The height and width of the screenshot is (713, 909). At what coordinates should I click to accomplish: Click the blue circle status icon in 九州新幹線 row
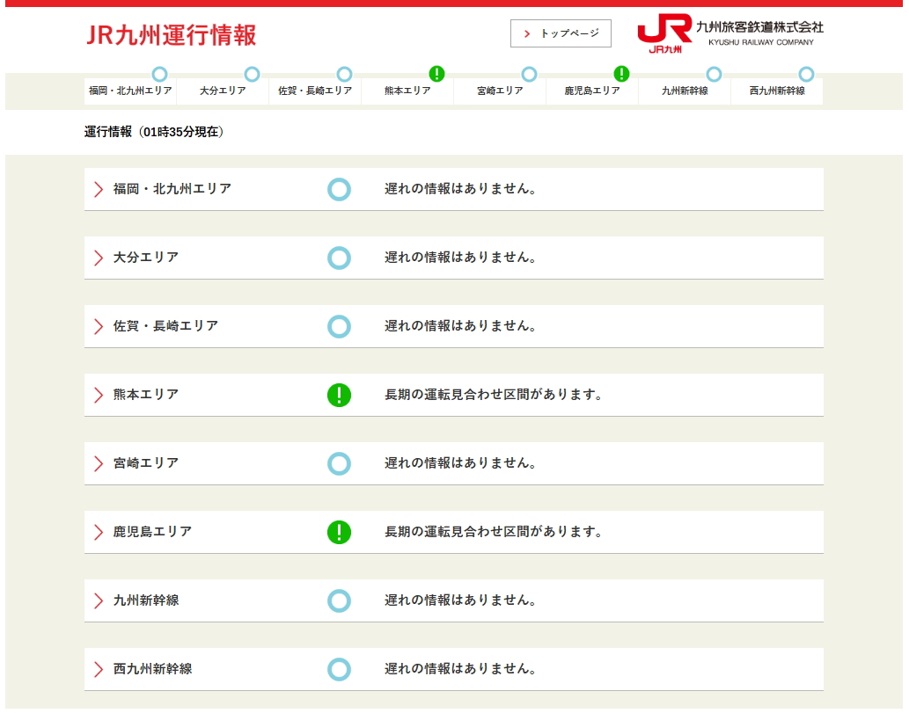(x=339, y=600)
